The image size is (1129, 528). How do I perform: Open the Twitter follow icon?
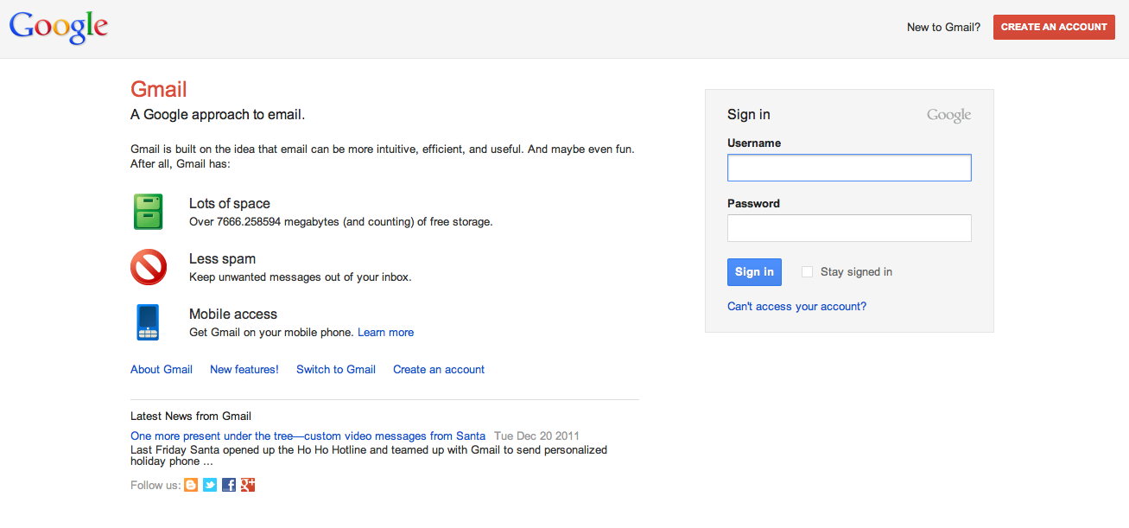tap(210, 485)
